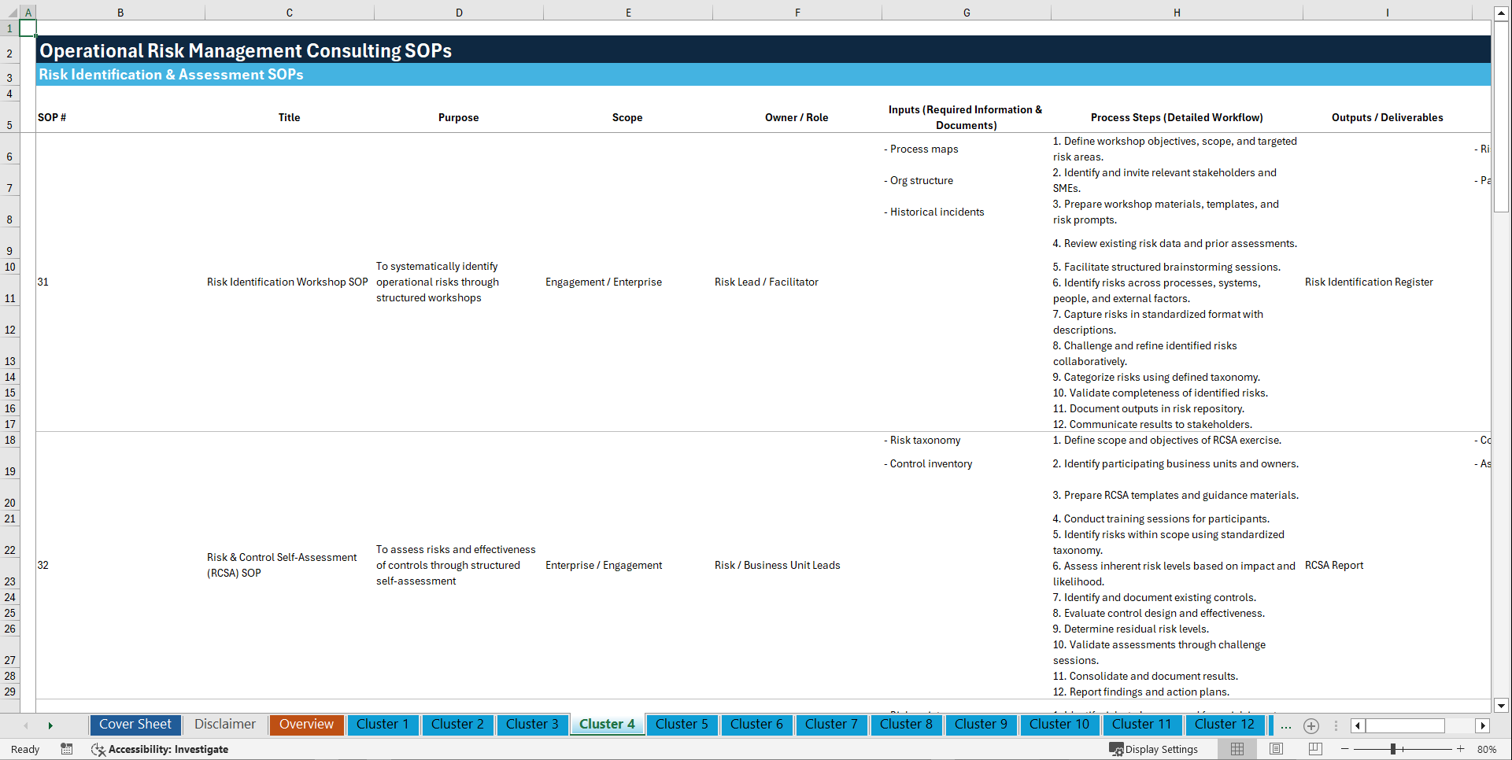The image size is (1512, 760).
Task: Start macro recording from the status bar
Action: tap(67, 749)
